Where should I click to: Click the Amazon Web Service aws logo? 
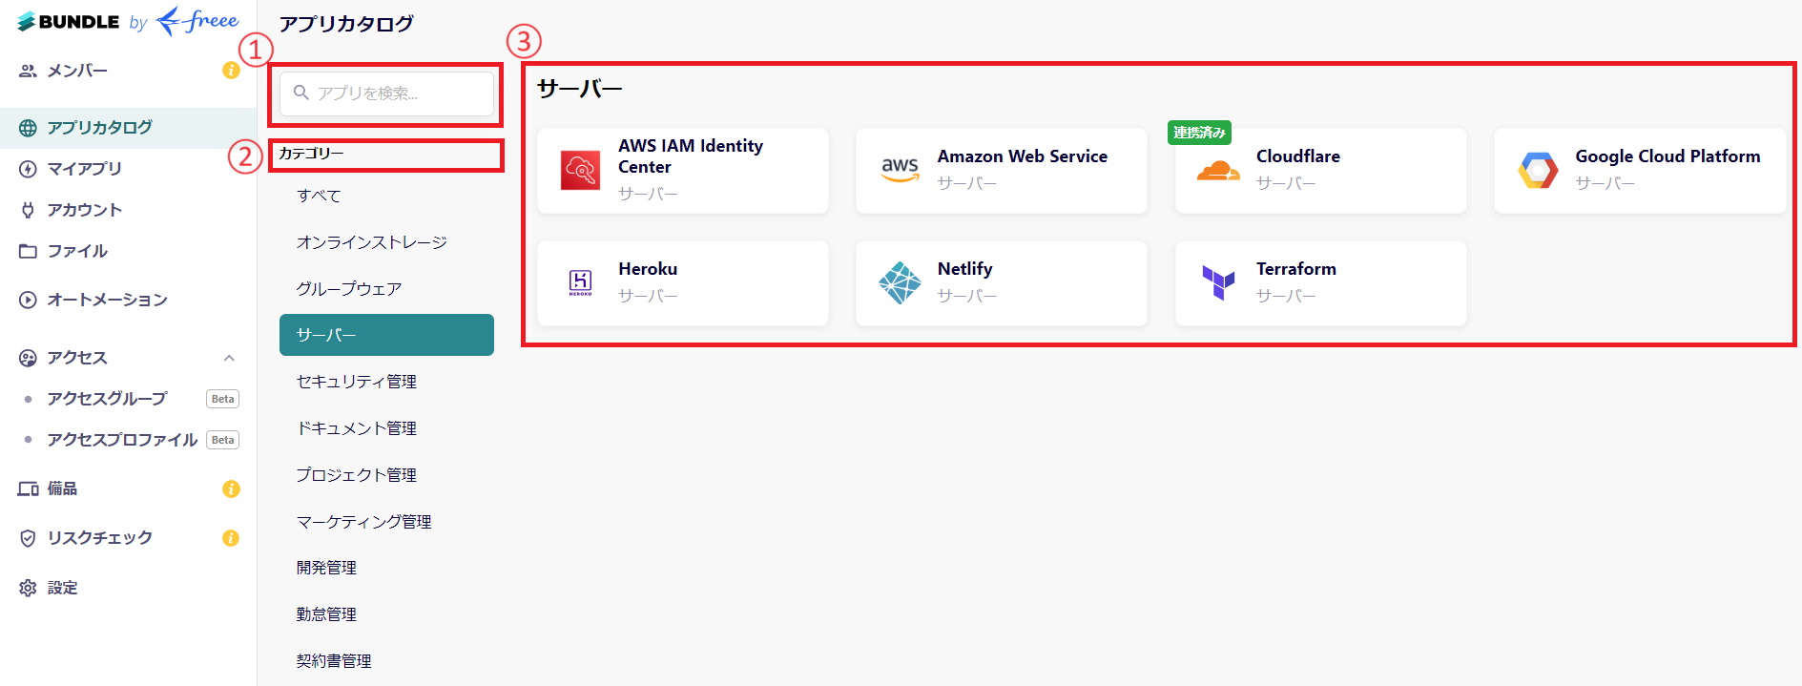pyautogui.click(x=900, y=170)
